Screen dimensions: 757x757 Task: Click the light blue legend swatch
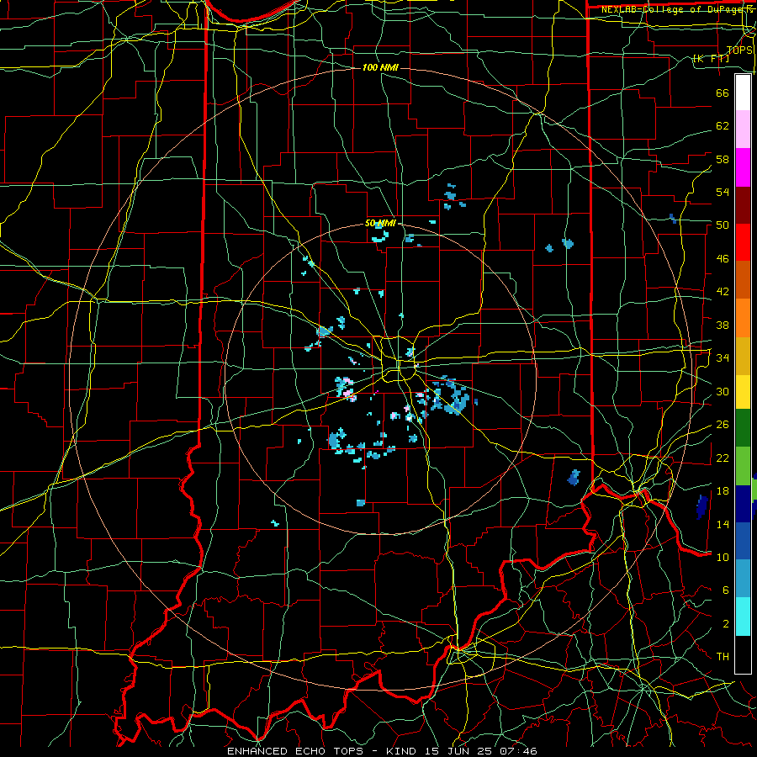(x=743, y=579)
